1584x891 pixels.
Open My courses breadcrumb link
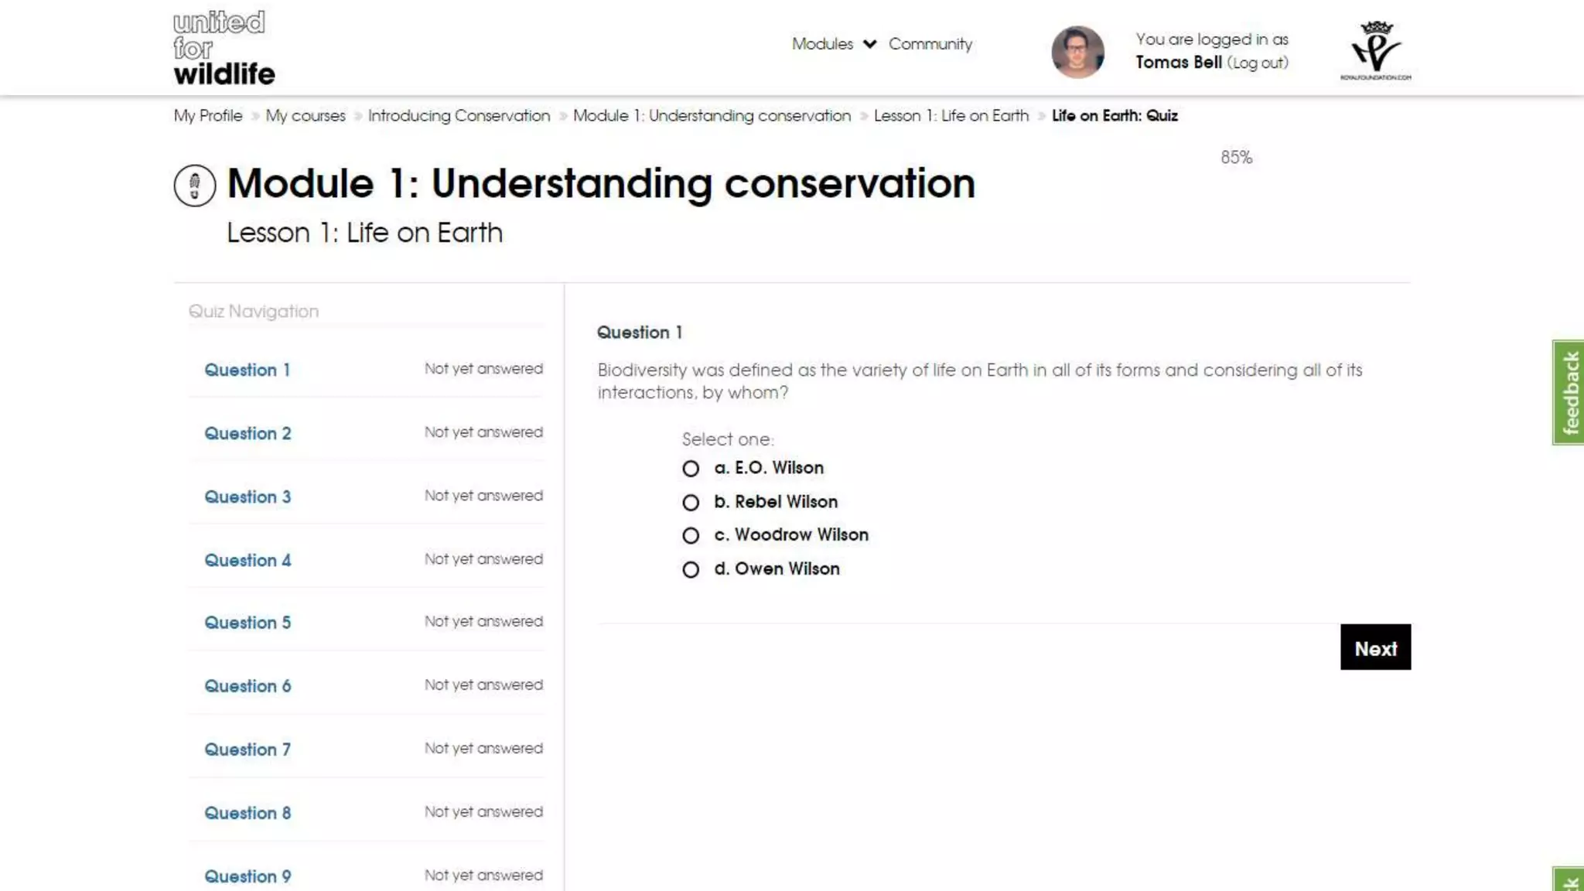click(x=306, y=116)
